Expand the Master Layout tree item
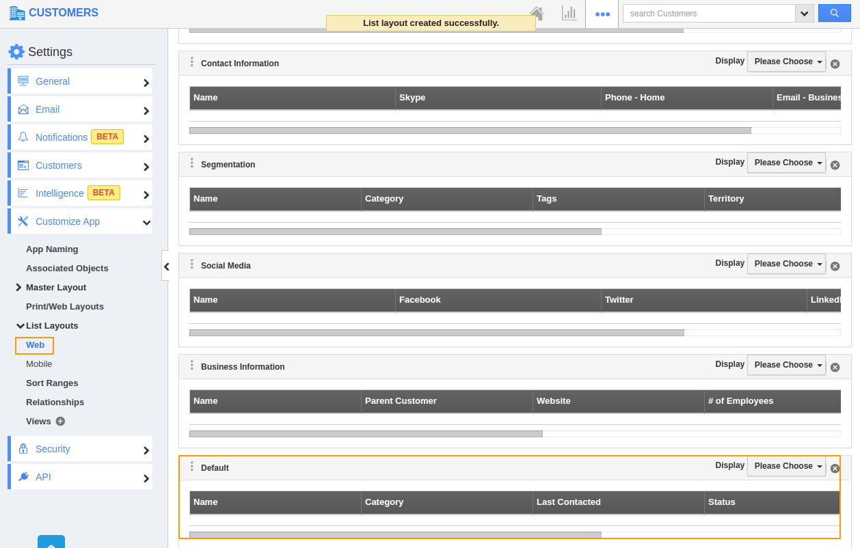Viewport: 860px width, 548px height. pyautogui.click(x=19, y=288)
